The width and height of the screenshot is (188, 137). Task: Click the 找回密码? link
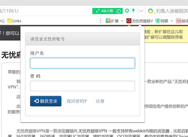point(77,101)
